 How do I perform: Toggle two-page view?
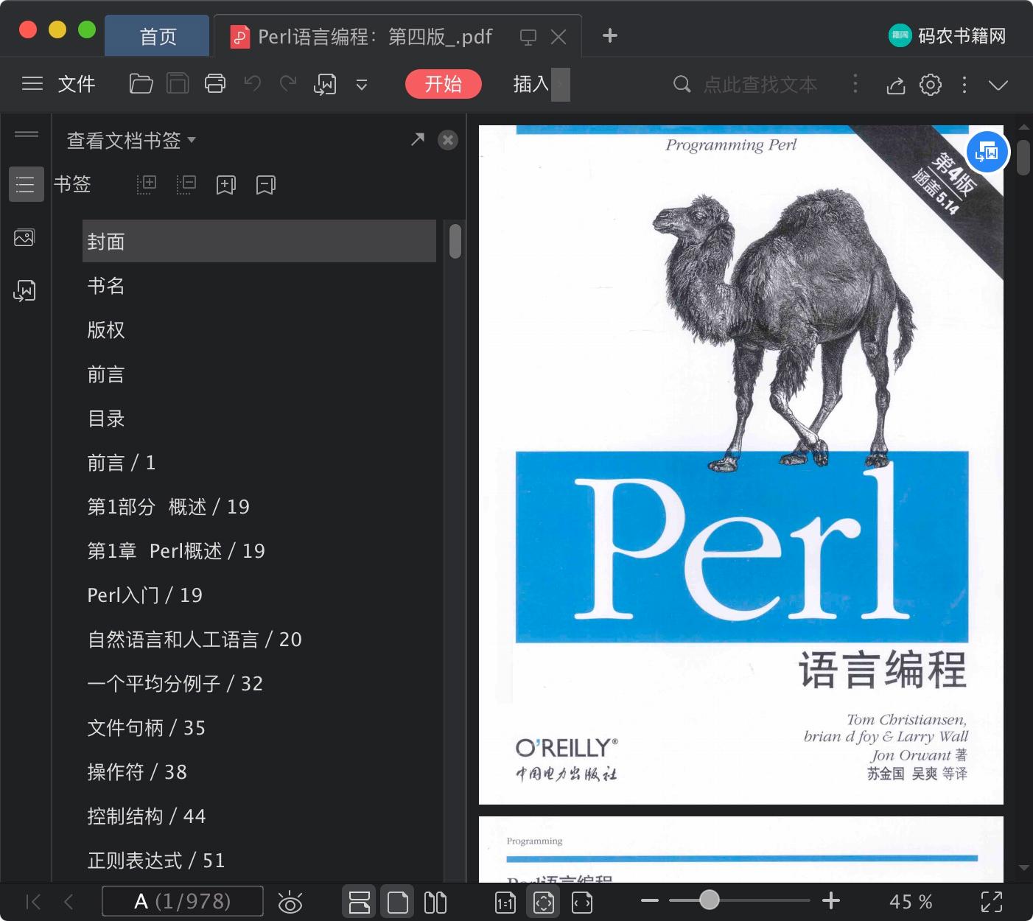coord(435,902)
